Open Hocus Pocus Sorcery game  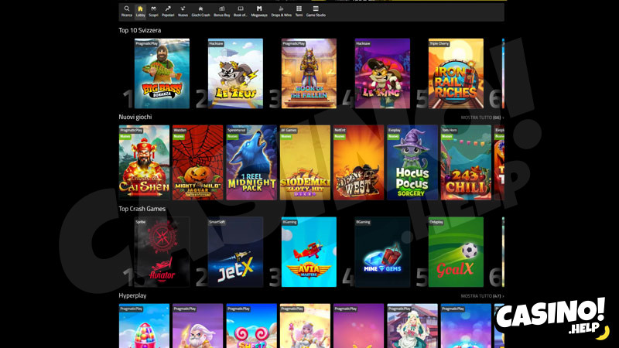pyautogui.click(x=412, y=162)
